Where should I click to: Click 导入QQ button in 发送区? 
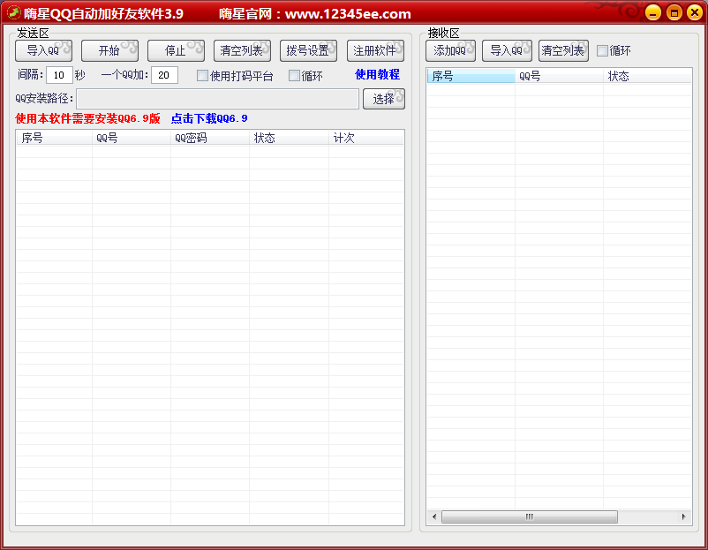tap(43, 50)
